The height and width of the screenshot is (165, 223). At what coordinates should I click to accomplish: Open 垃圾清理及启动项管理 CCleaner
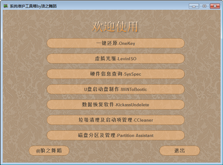pyautogui.click(x=116, y=120)
